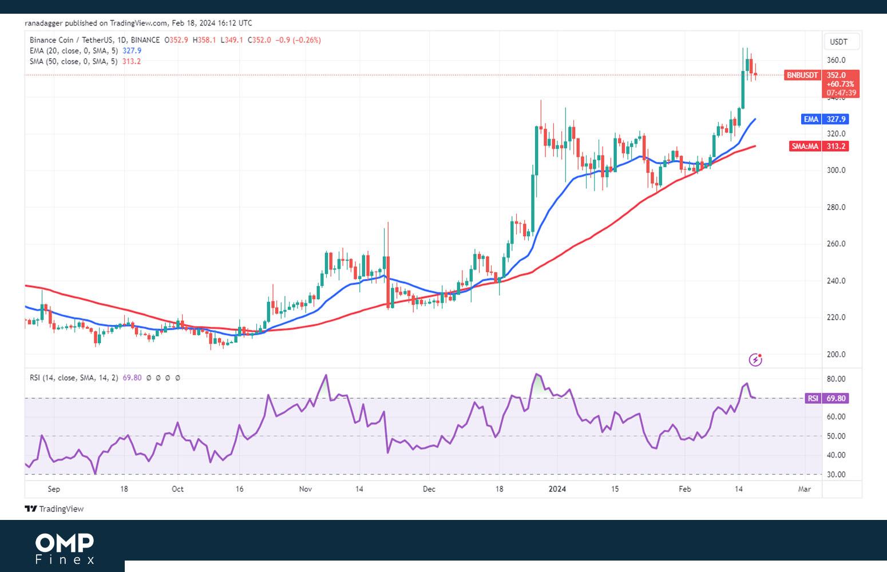The height and width of the screenshot is (572, 887).
Task: Click the close value C352.0
Action: click(259, 40)
